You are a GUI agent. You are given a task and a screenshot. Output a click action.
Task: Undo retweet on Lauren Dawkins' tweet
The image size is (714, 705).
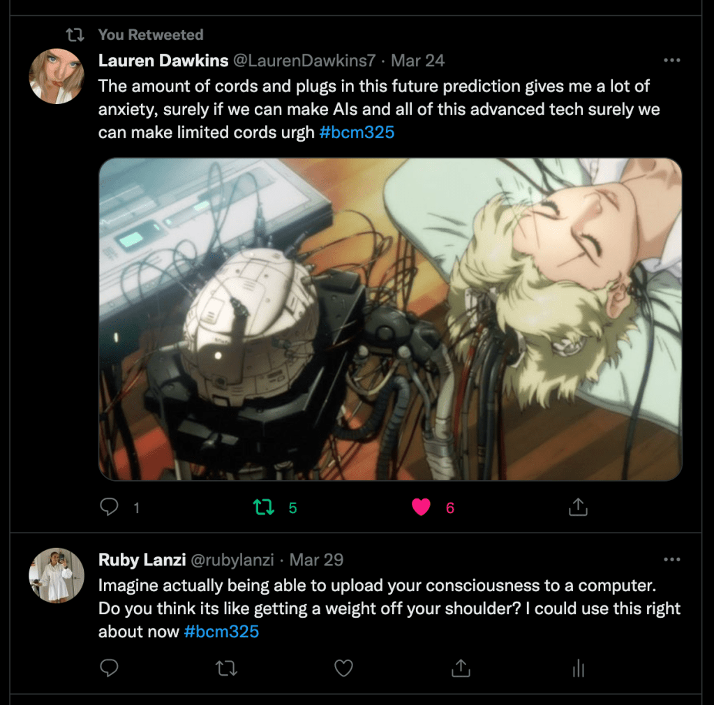coord(264,507)
